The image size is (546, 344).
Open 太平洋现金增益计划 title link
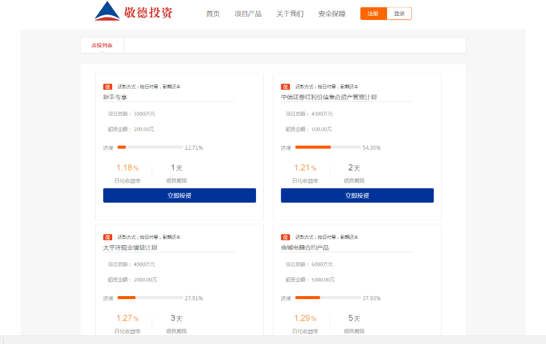pos(130,248)
